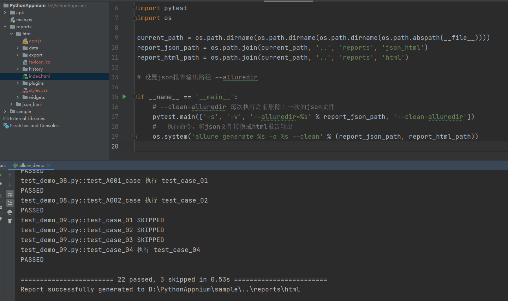This screenshot has height=301, width=508.
Task: Select main.py in the project tree
Action: click(24, 20)
